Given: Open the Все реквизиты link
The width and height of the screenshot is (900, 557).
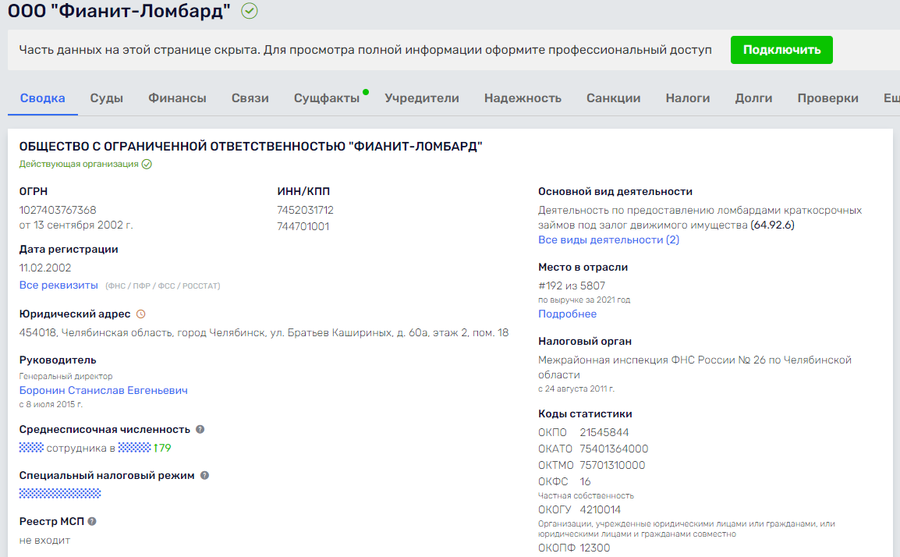Looking at the screenshot, I should click(x=58, y=286).
